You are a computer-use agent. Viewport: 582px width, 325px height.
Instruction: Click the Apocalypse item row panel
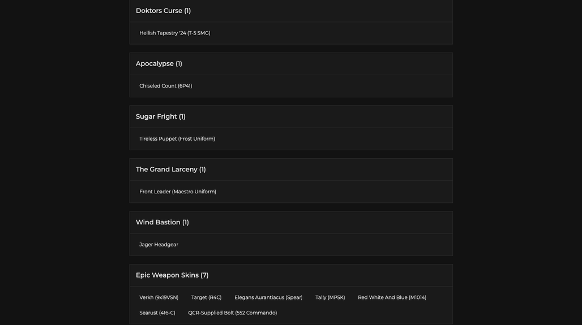pos(291,86)
